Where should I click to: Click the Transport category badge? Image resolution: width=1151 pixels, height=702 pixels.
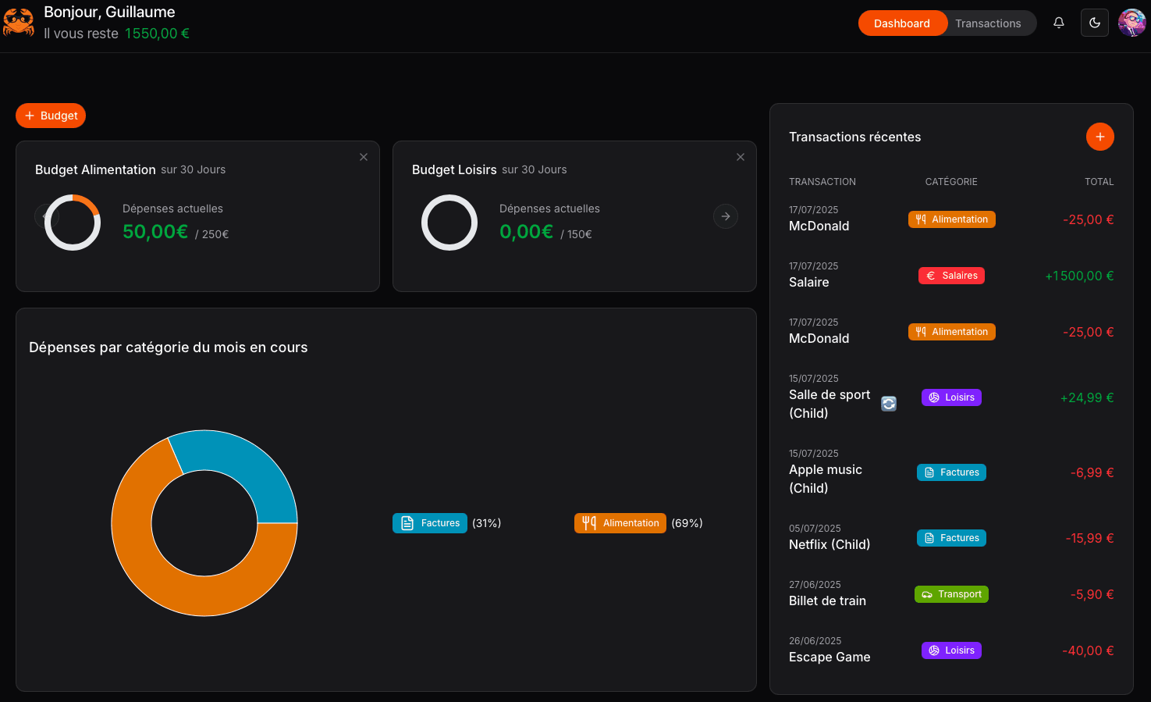click(x=951, y=594)
